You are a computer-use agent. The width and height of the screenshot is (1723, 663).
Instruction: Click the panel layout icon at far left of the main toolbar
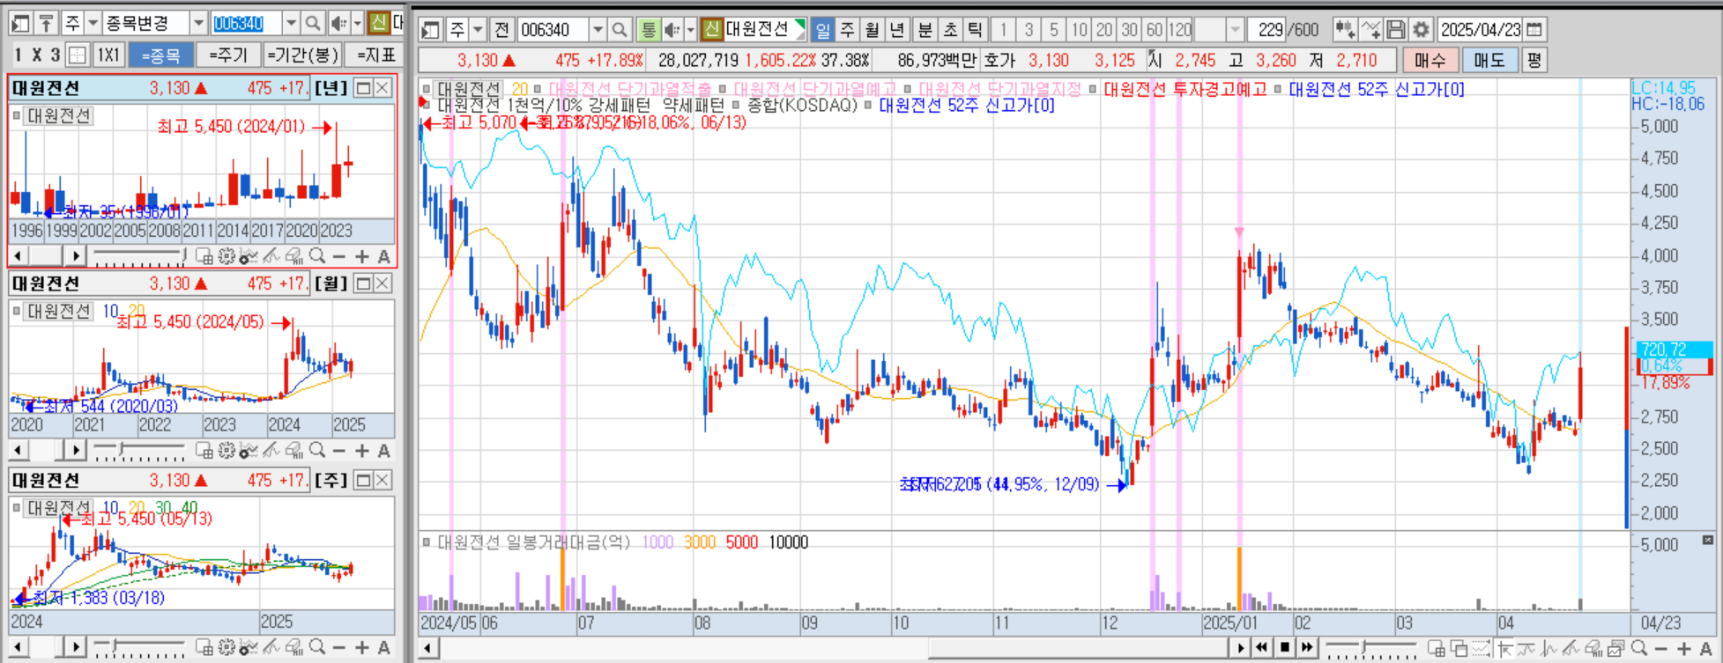pos(430,30)
